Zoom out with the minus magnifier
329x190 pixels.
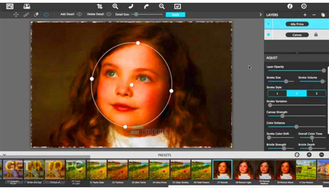coord(162,6)
